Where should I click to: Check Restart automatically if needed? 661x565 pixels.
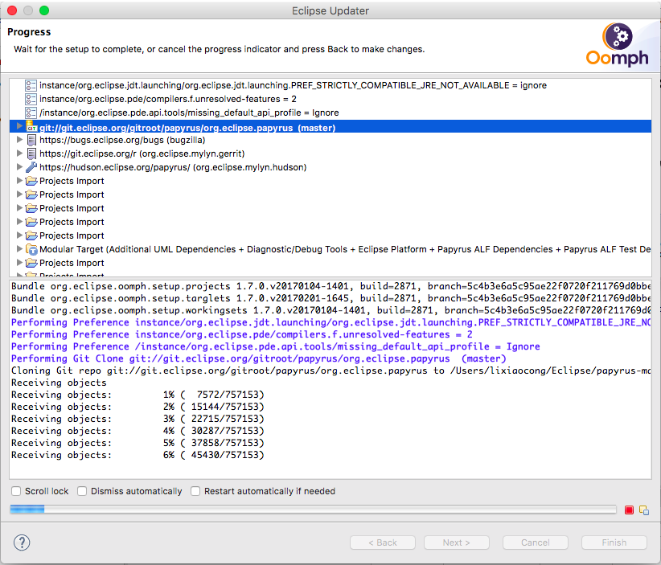pos(195,491)
